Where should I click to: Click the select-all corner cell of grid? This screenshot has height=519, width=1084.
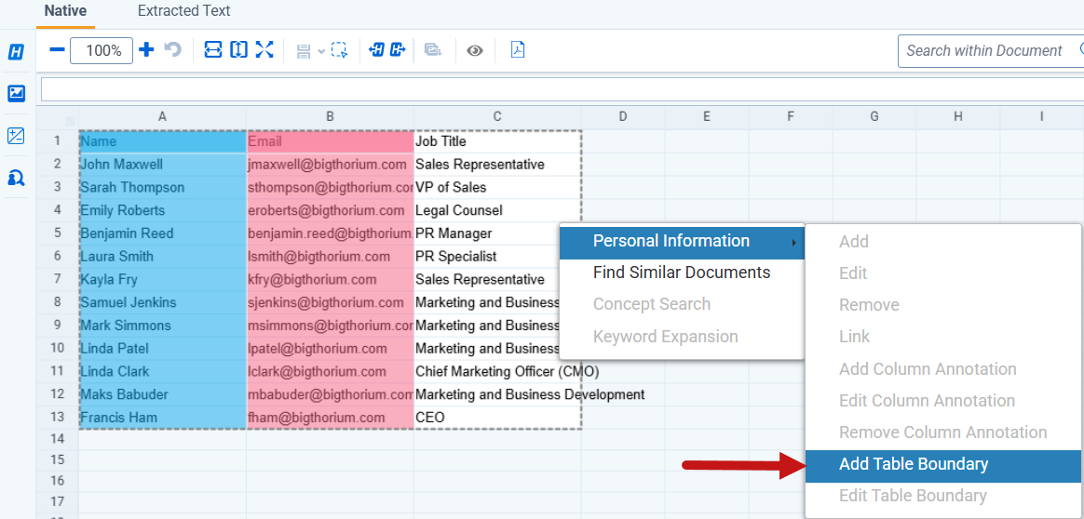[x=58, y=118]
